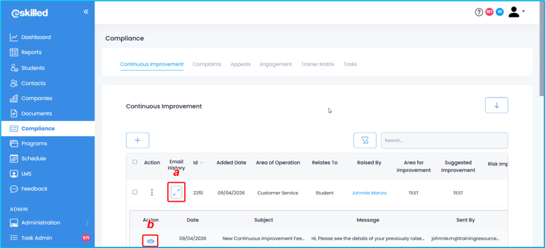The height and width of the screenshot is (248, 545).
Task: Open the filter options icon
Action: pos(365,140)
